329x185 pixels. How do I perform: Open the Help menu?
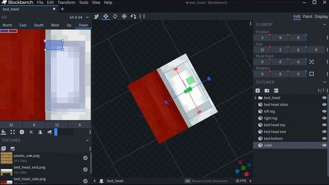(x=108, y=3)
